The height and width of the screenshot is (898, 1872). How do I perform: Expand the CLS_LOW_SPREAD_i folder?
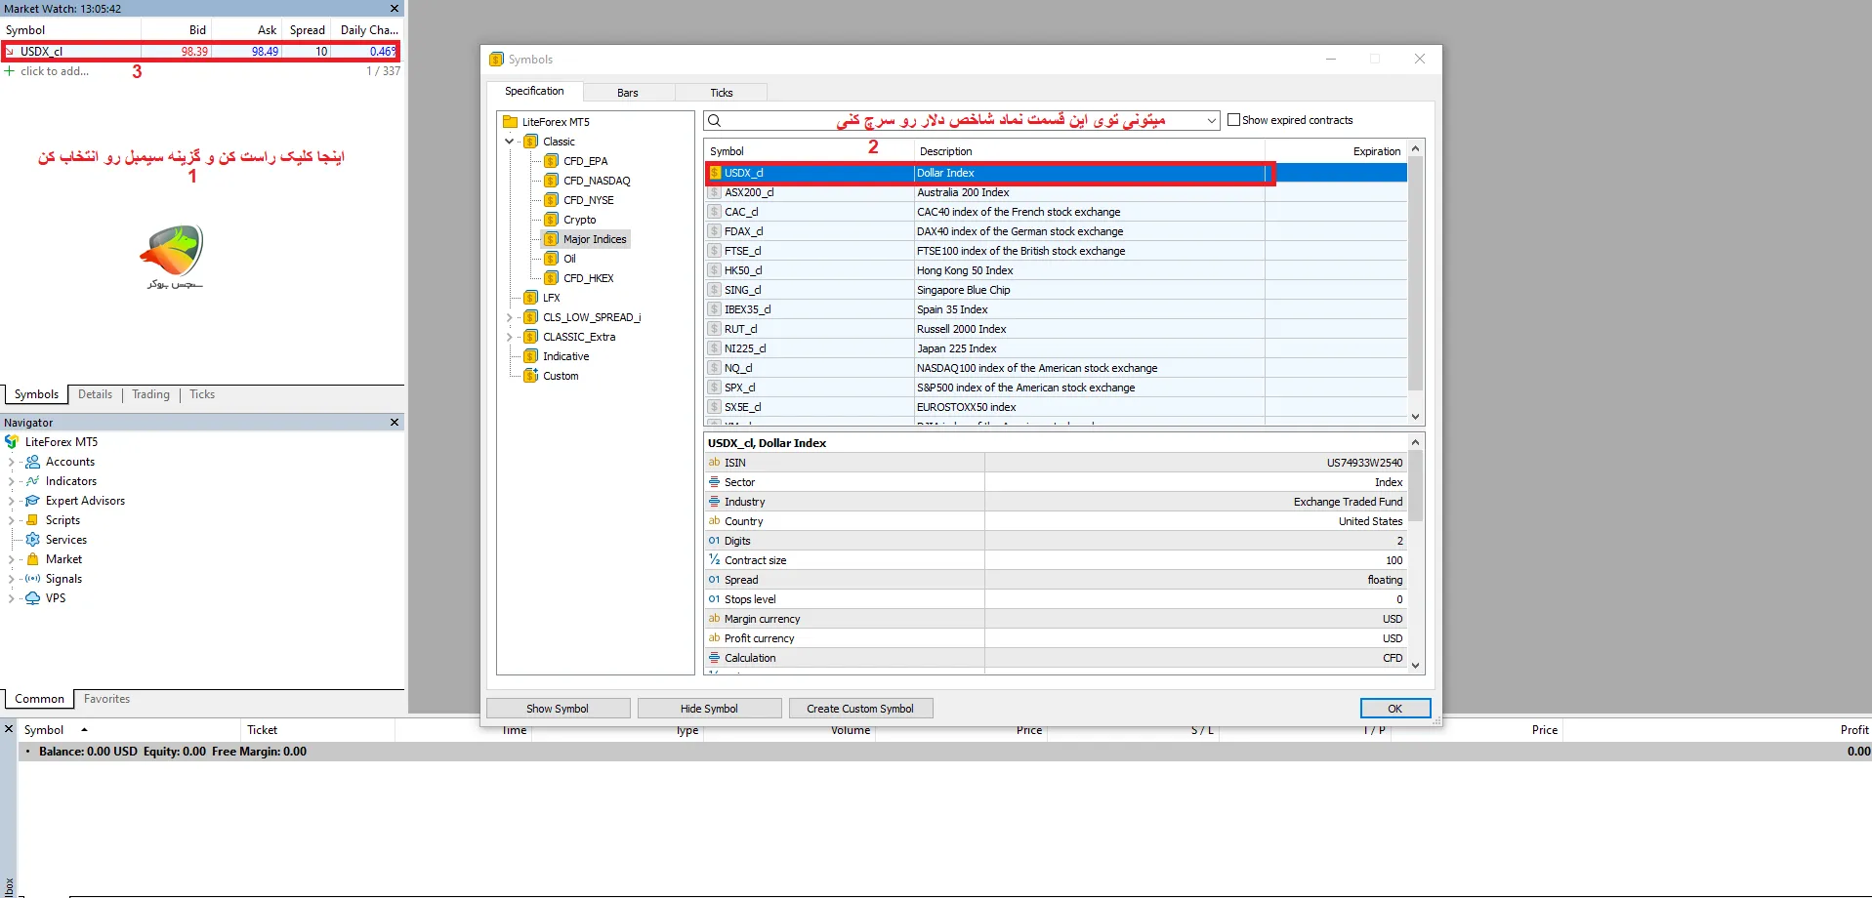click(x=510, y=317)
